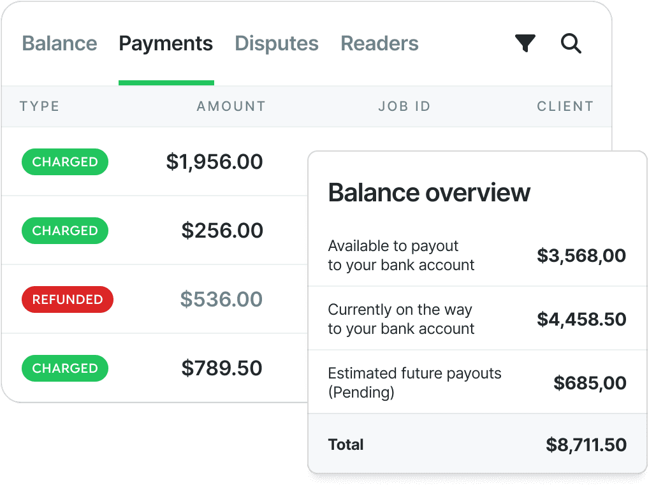Viewport: 663px width, 497px height.
Task: Click the JOB ID column header
Action: pyautogui.click(x=405, y=106)
